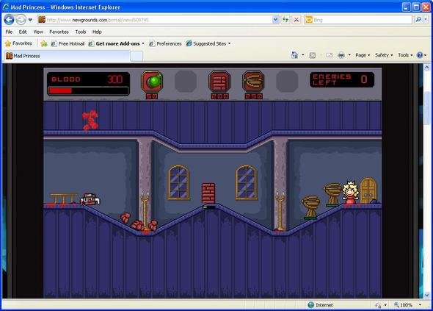
Task: Click the spiked crusher trap near table
Action: (x=90, y=199)
